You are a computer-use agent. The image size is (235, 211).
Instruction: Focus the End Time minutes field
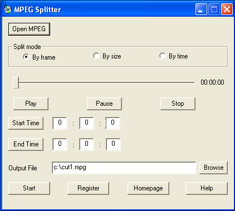point(86,144)
